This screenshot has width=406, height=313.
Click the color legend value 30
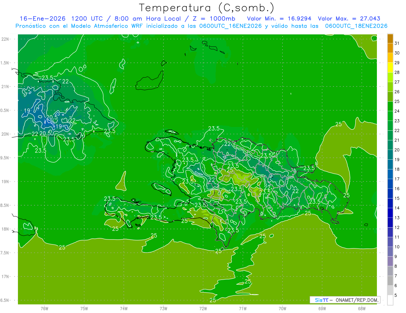tap(397, 53)
